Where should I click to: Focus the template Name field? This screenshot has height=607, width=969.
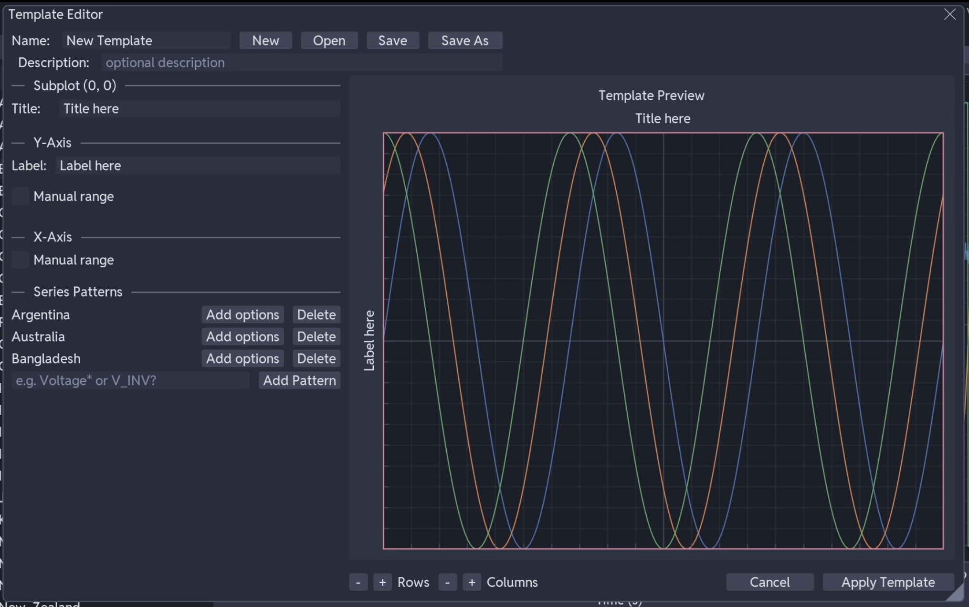[146, 41]
